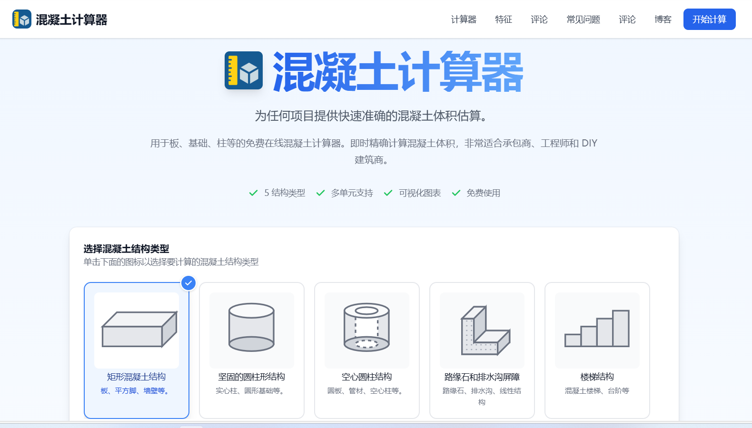Click the 可视化图表 feature label
The height and width of the screenshot is (428, 752).
[x=420, y=193]
